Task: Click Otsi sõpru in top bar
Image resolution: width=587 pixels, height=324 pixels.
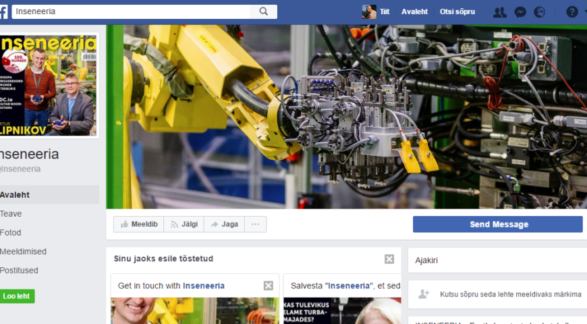Action: (457, 11)
